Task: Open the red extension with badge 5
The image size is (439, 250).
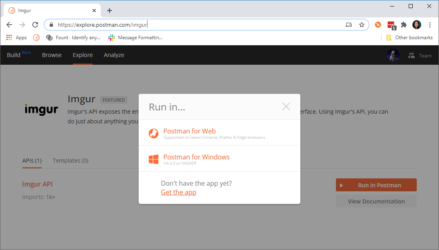Action: 391,25
